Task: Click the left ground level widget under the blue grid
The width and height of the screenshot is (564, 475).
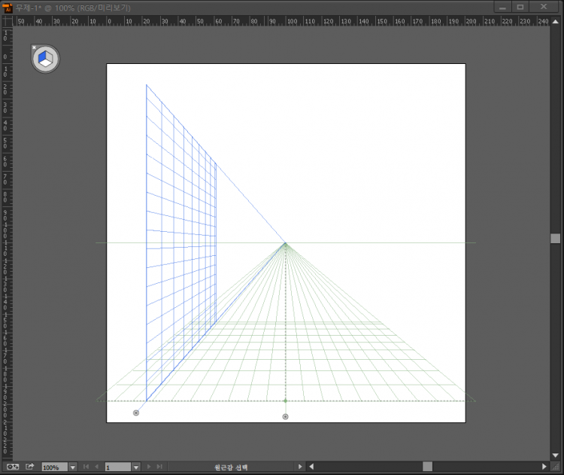Action: coord(136,413)
